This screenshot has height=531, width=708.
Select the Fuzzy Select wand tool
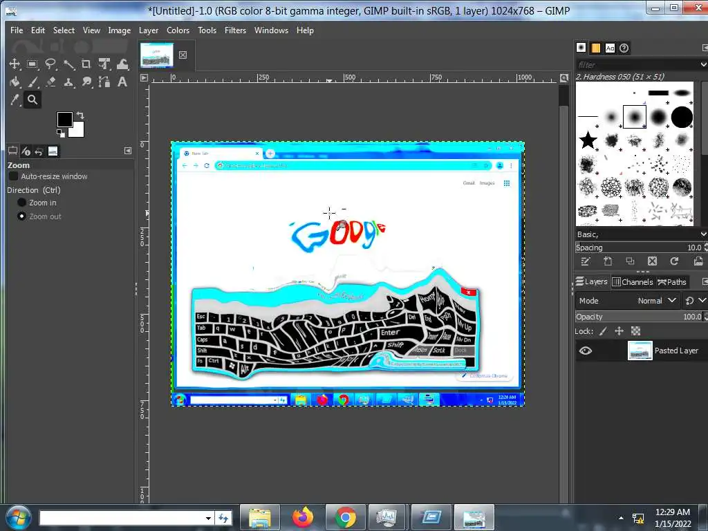point(68,64)
